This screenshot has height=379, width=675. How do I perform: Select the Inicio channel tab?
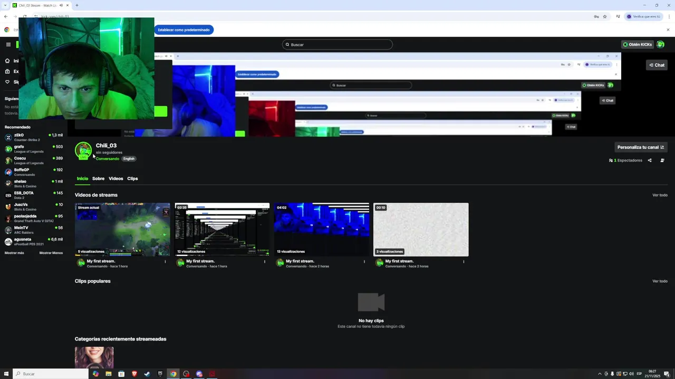[82, 178]
